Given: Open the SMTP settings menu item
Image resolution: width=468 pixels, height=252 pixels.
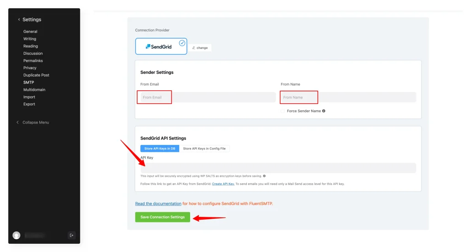Looking at the screenshot, I should click(29, 82).
